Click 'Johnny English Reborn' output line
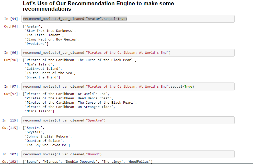Screen dimensions: 253x164 click(48, 136)
